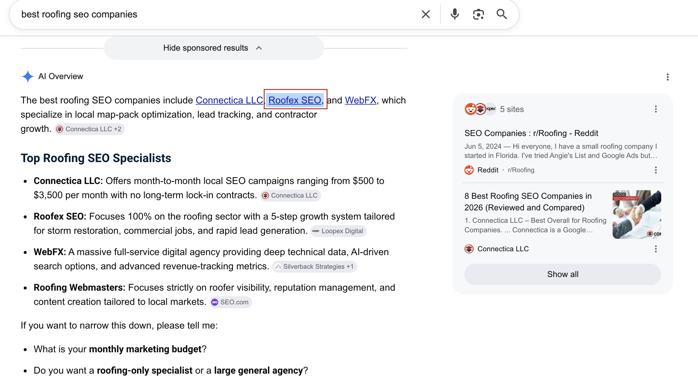Click the Roofing Webmasters bullet title
Viewport: 698px width, 384px height.
(79, 287)
